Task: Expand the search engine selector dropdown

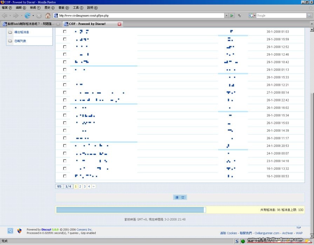Action: click(254, 15)
